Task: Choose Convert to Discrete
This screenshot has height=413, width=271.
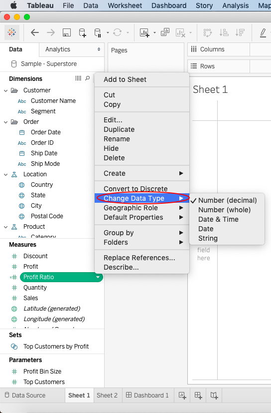Action: 142,189
